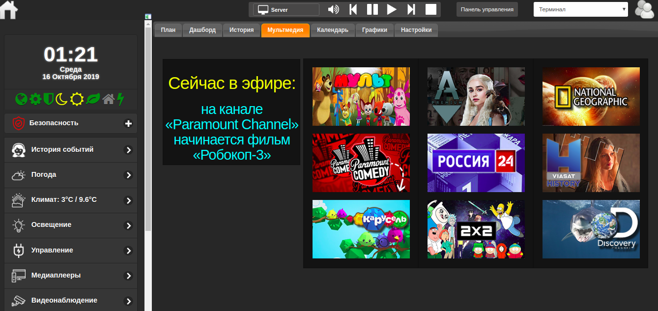Toggle night mode via the moon icon
658x311 pixels.
62,99
